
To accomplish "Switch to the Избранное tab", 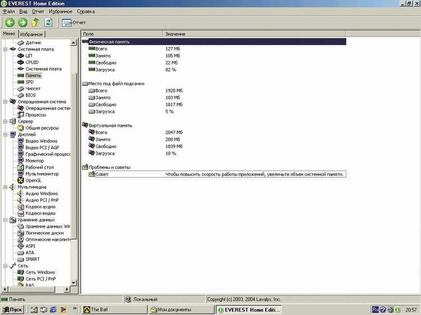I will [x=31, y=34].
